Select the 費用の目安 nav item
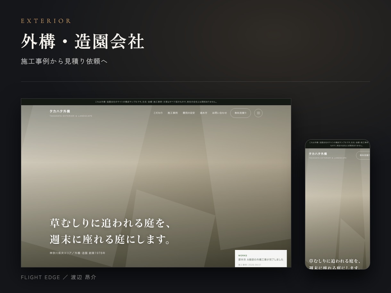Image resolution: width=391 pixels, height=293 pixels. click(189, 113)
